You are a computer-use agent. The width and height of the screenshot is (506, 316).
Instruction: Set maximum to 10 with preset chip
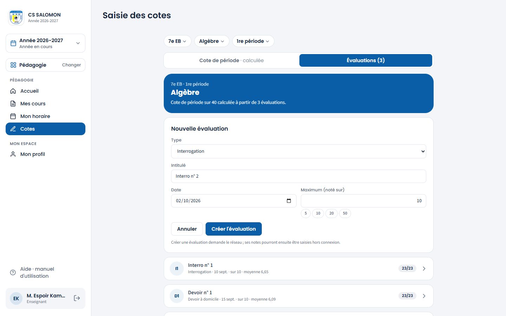[x=318, y=213]
